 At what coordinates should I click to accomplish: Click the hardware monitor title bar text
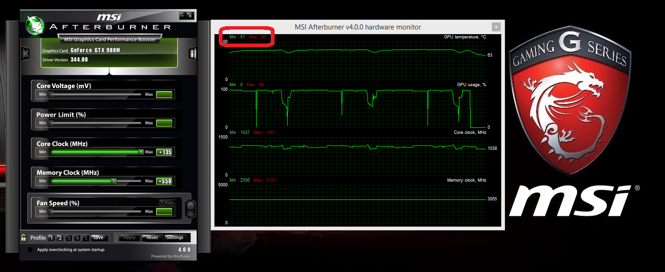tap(358, 27)
